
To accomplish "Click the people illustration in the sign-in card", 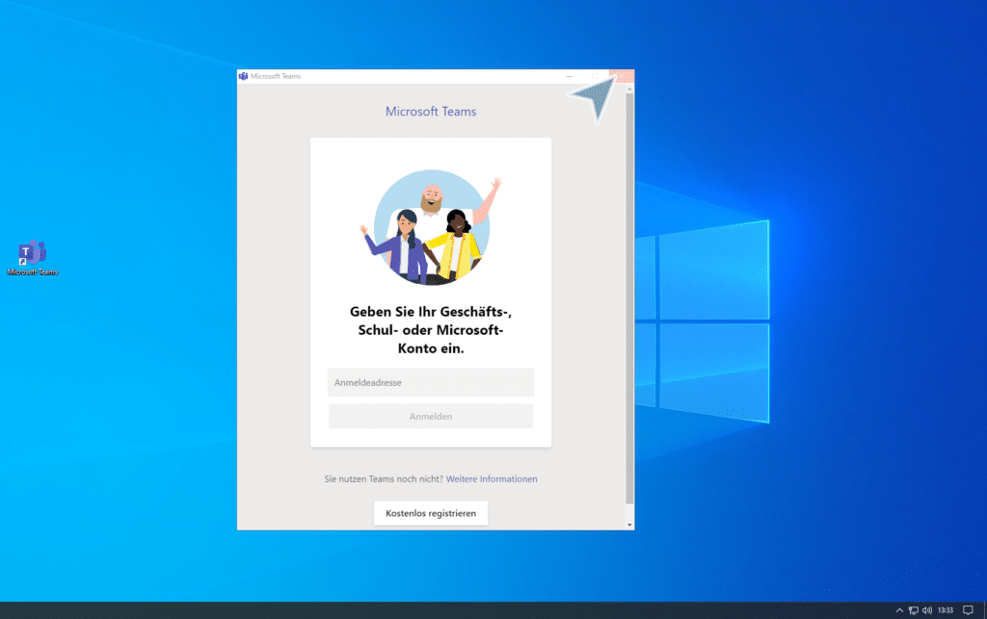I will pyautogui.click(x=431, y=227).
